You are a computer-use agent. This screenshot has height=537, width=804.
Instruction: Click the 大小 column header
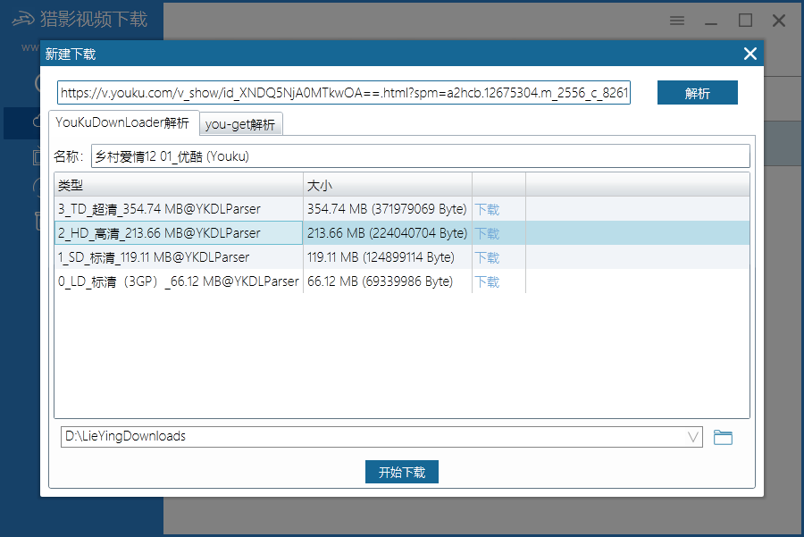pos(387,185)
